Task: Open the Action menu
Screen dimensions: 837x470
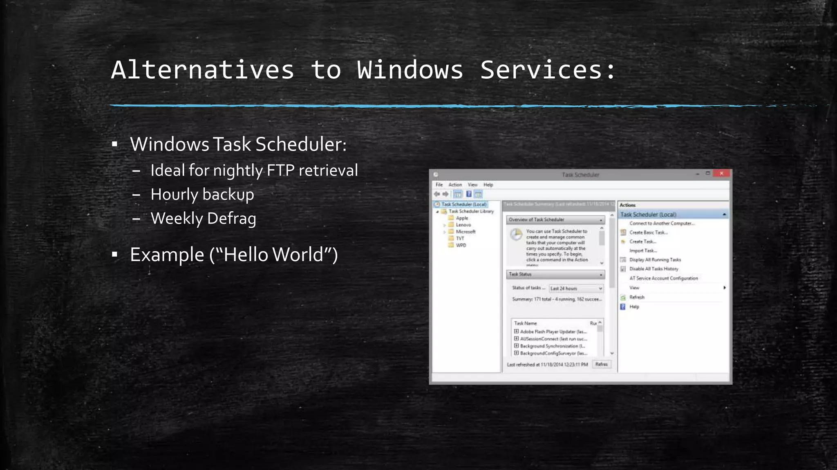Action: click(455, 185)
